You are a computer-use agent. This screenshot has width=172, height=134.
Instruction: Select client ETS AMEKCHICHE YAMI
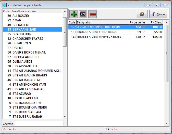point(32,85)
